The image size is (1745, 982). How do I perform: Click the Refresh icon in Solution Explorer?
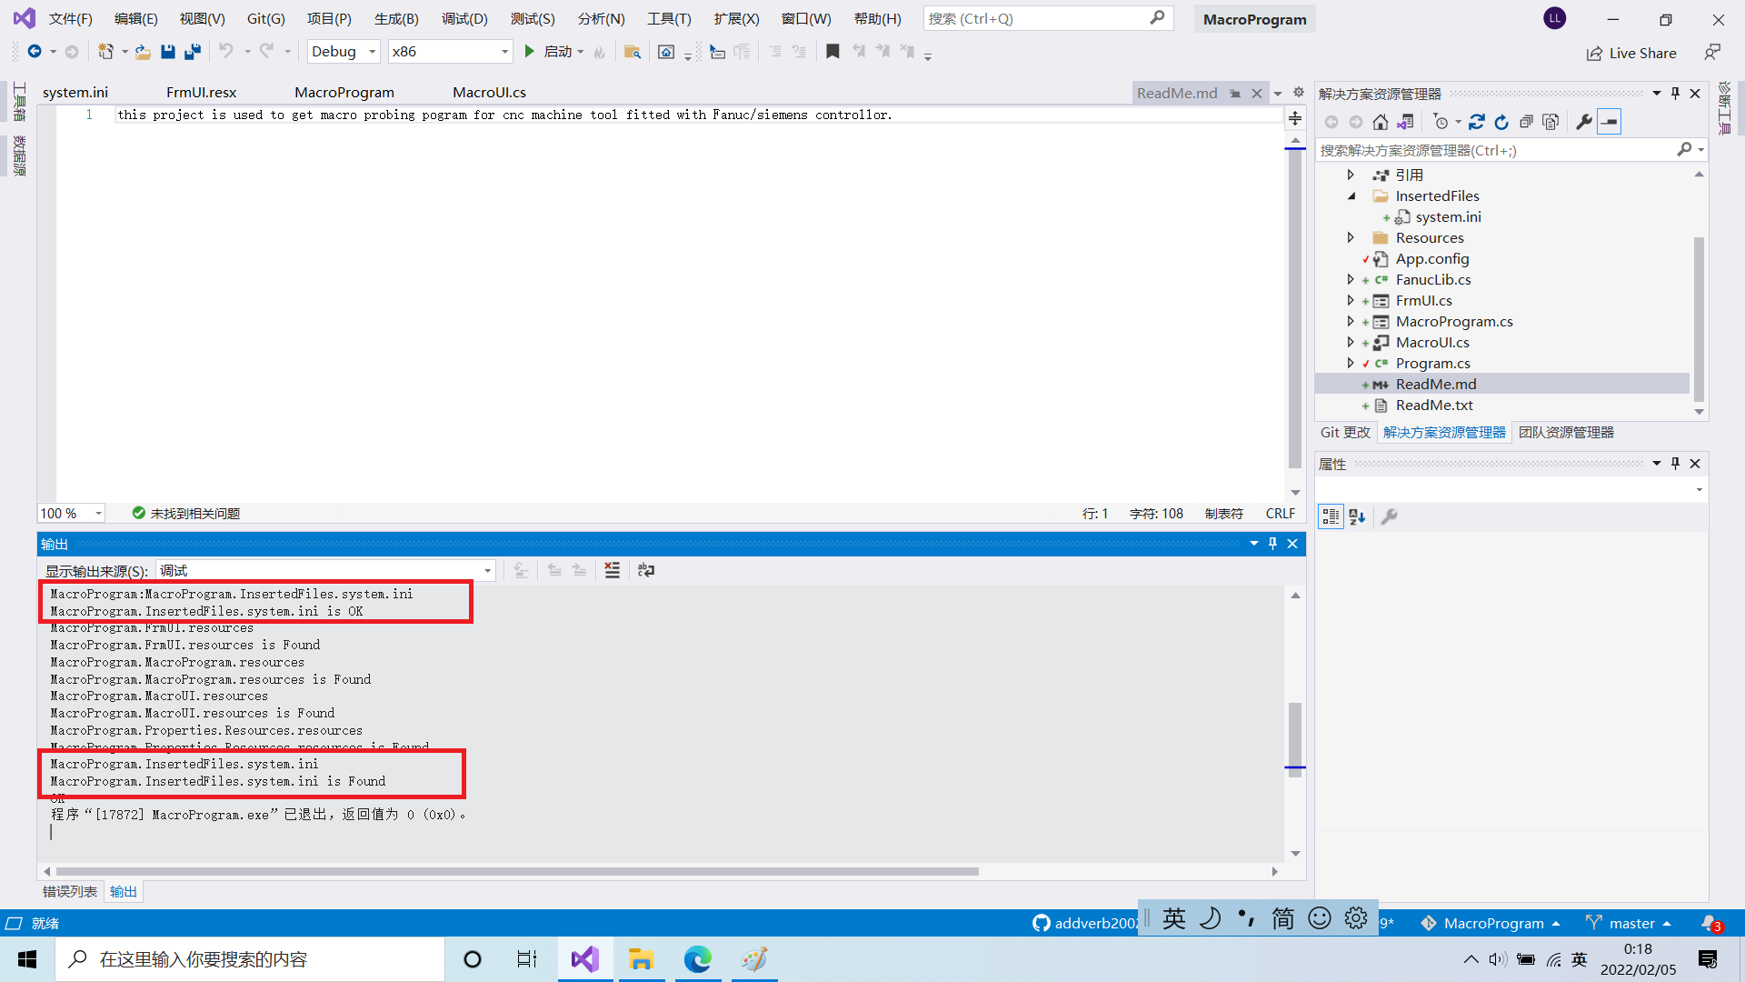pos(1478,121)
